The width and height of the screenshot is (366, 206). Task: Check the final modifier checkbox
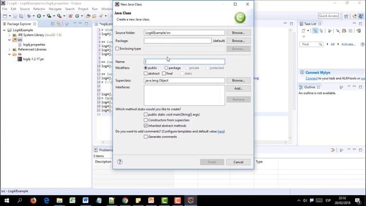(x=164, y=73)
